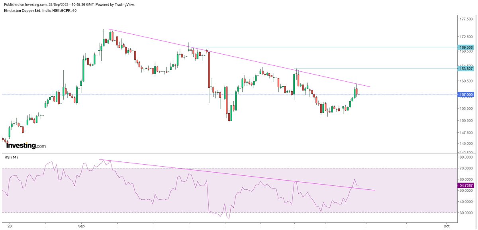This screenshot has width=478, height=230.
Task: Select the 163.827 resistance price label
Action: click(x=466, y=69)
